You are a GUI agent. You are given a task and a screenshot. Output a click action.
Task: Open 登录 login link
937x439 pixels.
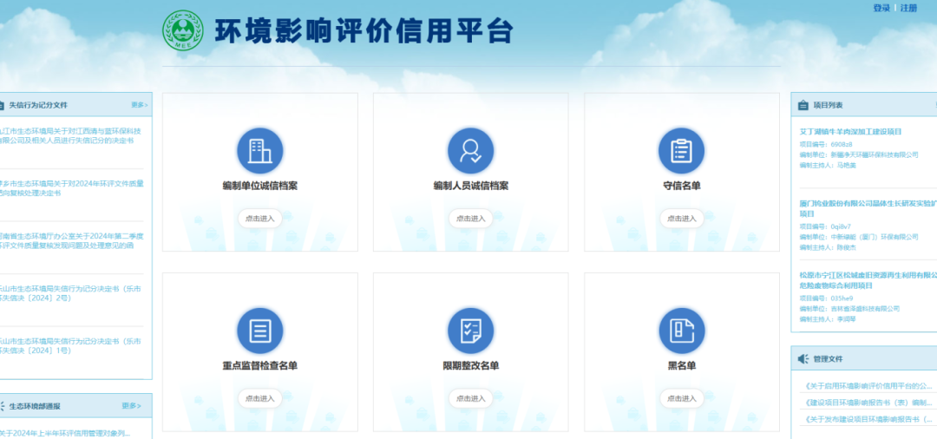pos(881,9)
